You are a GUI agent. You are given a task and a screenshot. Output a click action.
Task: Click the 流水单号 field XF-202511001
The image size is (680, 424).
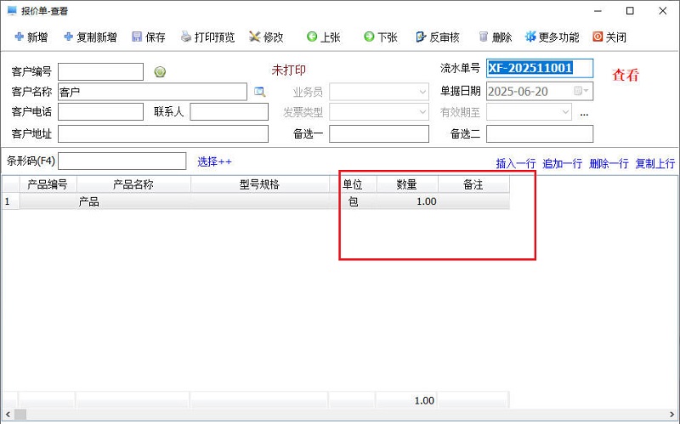(540, 69)
